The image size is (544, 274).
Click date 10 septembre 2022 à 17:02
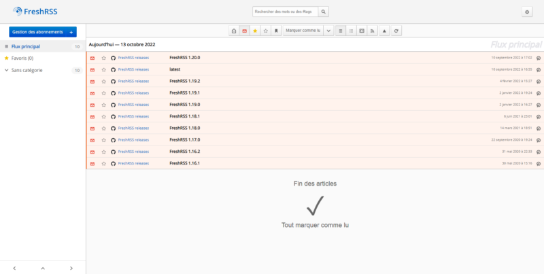511,58
